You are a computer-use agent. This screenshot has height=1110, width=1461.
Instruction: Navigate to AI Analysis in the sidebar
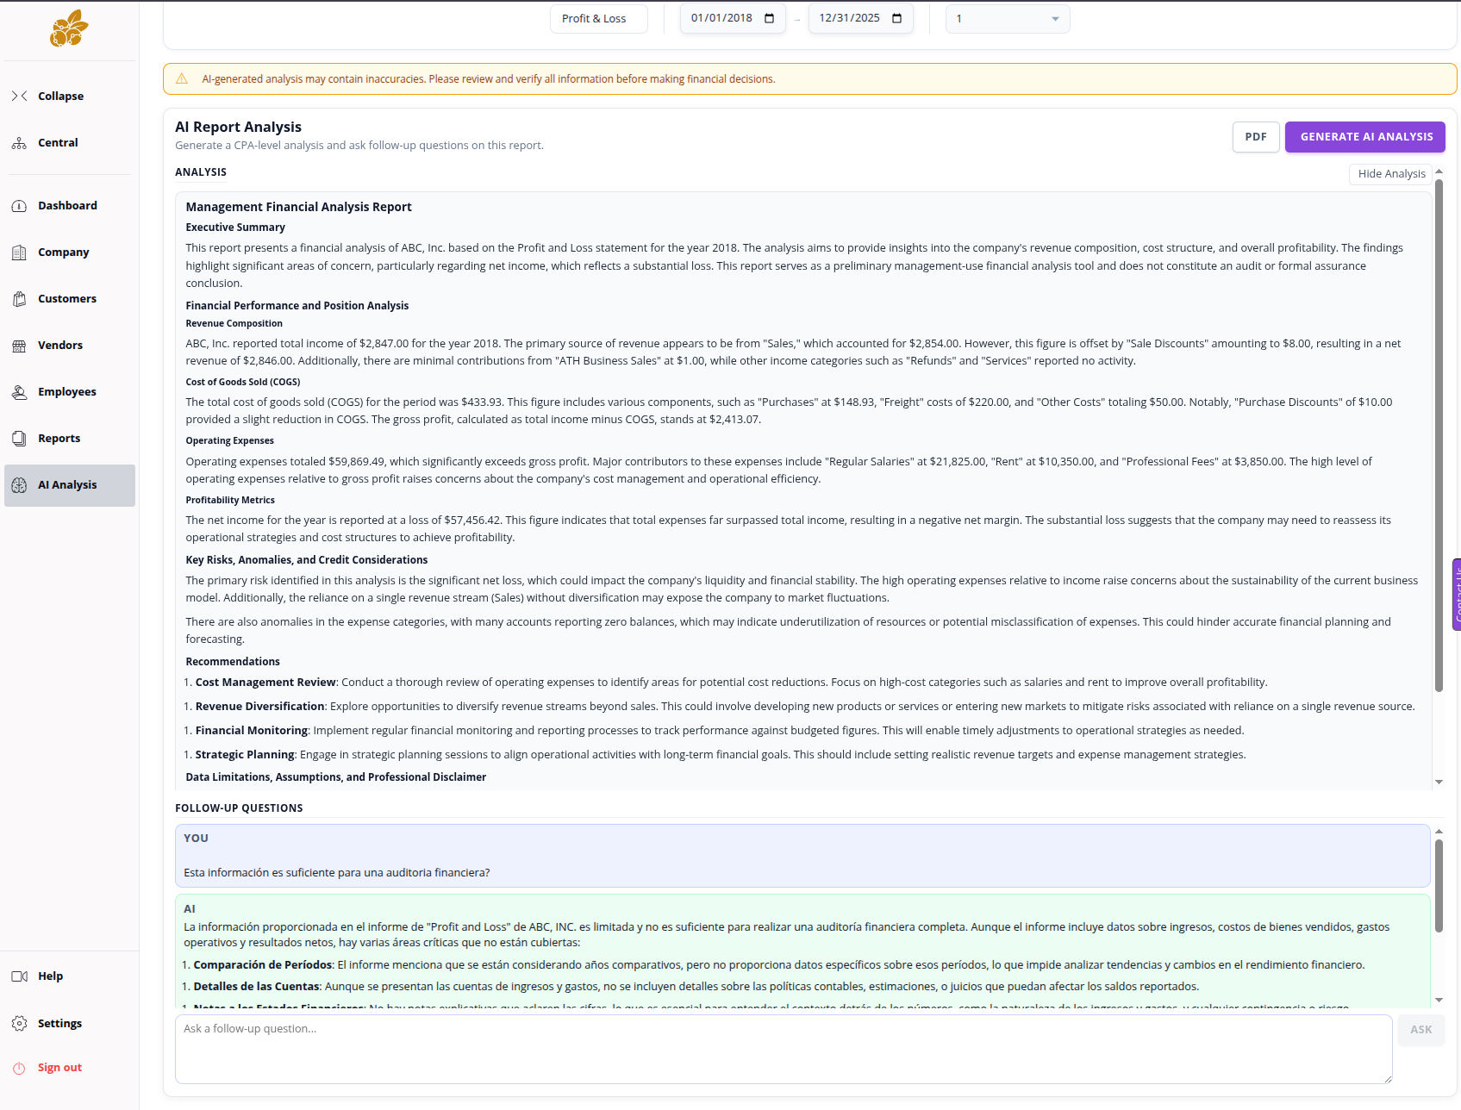pyautogui.click(x=19, y=484)
